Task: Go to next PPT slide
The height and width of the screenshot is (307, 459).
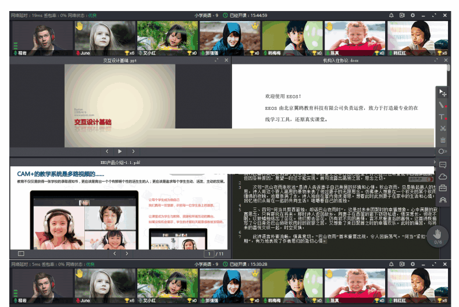Action: pyautogui.click(x=133, y=151)
